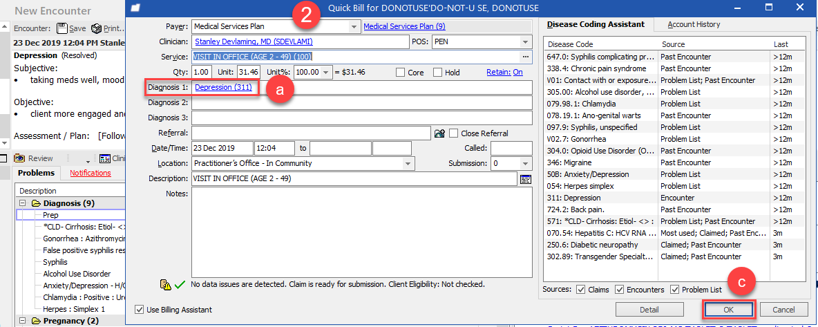The height and width of the screenshot is (327, 818).
Task: Open the Description template picker icon
Action: tap(525, 179)
